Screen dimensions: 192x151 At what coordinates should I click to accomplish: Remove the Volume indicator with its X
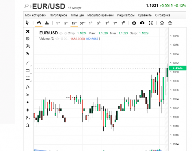coord(65,39)
